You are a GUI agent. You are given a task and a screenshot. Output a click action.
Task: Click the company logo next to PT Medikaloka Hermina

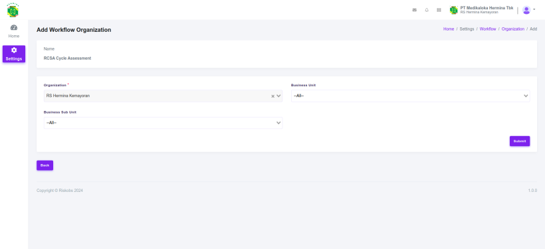(x=453, y=10)
